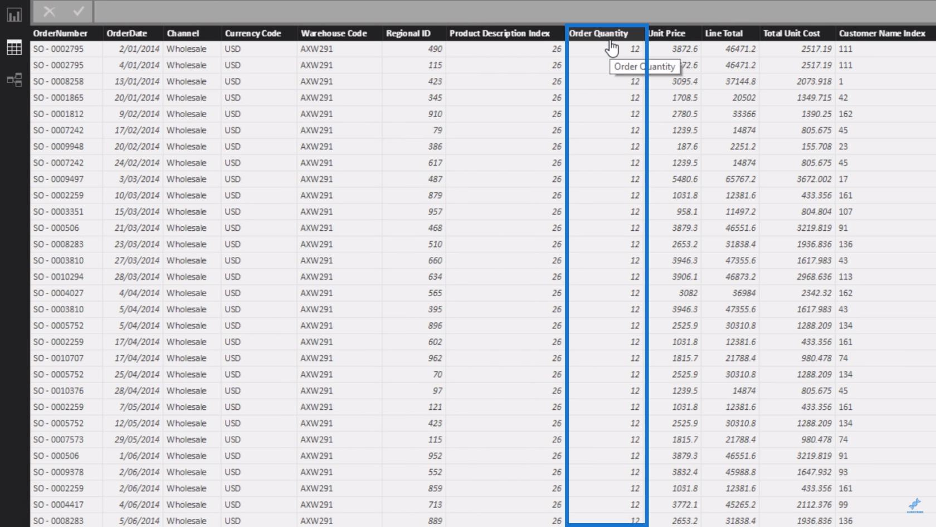Click Total Unit Cost value 3672.002
The width and height of the screenshot is (936, 527).
click(814, 179)
